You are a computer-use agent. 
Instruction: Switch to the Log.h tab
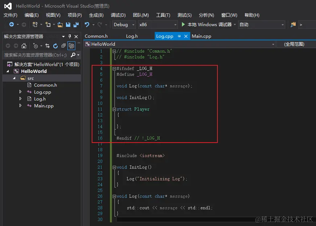(132, 36)
